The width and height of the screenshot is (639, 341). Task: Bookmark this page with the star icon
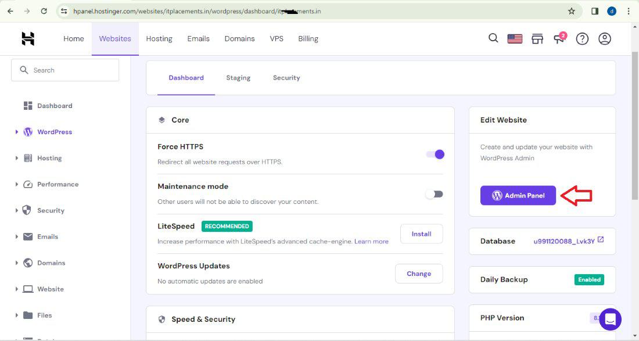tap(572, 11)
